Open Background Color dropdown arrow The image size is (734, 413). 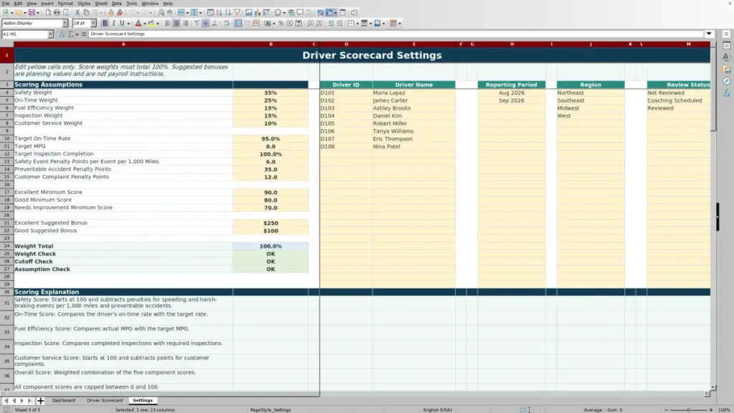click(158, 23)
